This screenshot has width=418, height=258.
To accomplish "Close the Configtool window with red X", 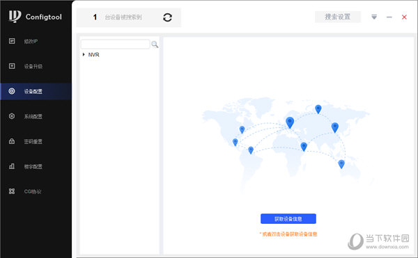I will (x=404, y=17).
